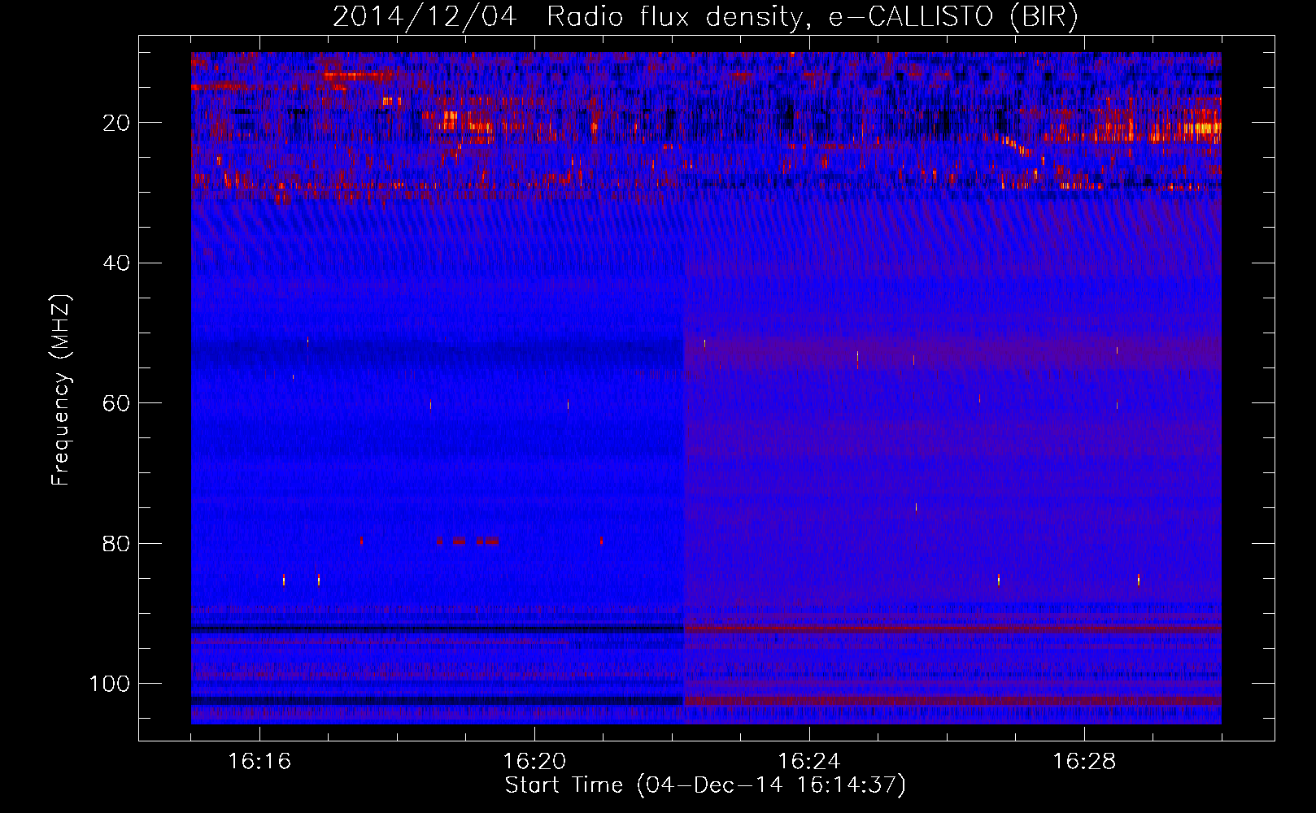This screenshot has height=813, width=1316.
Task: Click the y-axis tick label '80'
Action: pos(117,544)
